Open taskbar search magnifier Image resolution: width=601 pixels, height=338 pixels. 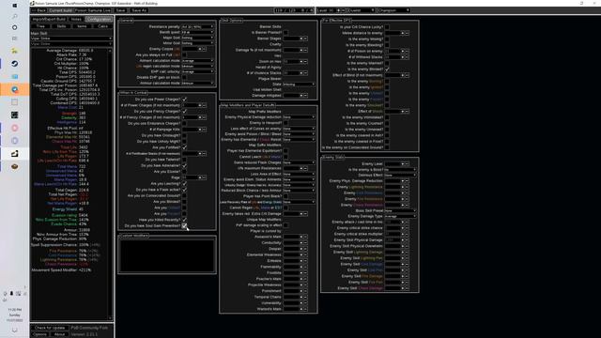[15, 17]
